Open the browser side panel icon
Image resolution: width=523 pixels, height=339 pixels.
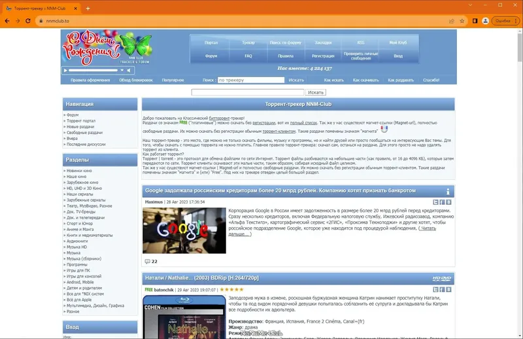[x=475, y=21]
